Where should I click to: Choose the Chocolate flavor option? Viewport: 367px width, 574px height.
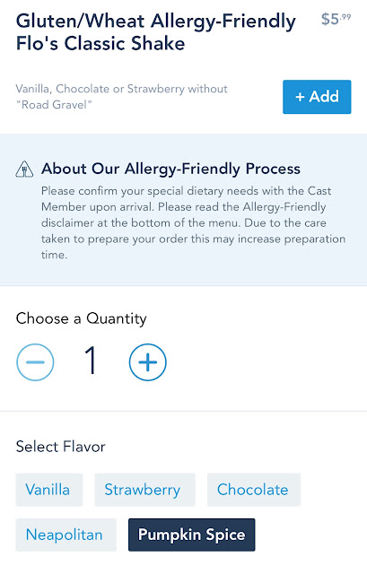tap(254, 490)
